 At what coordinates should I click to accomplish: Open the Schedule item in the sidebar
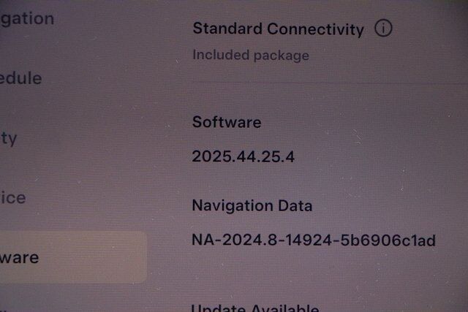click(20, 78)
